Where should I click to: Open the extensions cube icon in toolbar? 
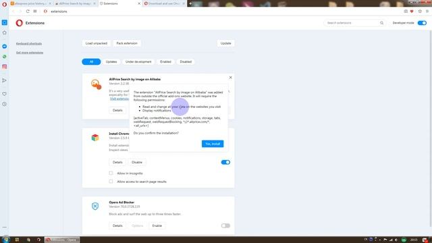420,11
